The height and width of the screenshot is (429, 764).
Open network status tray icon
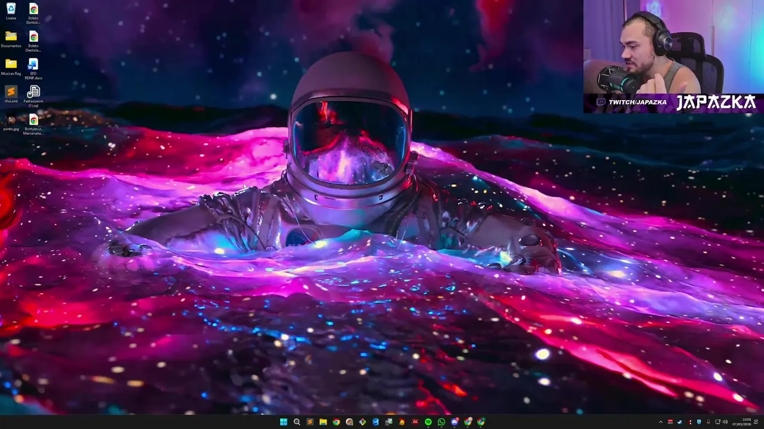point(717,422)
